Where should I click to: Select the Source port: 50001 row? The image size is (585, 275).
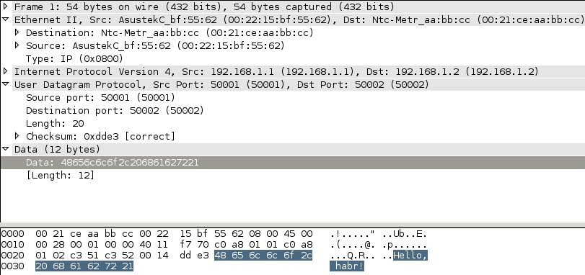pos(293,97)
